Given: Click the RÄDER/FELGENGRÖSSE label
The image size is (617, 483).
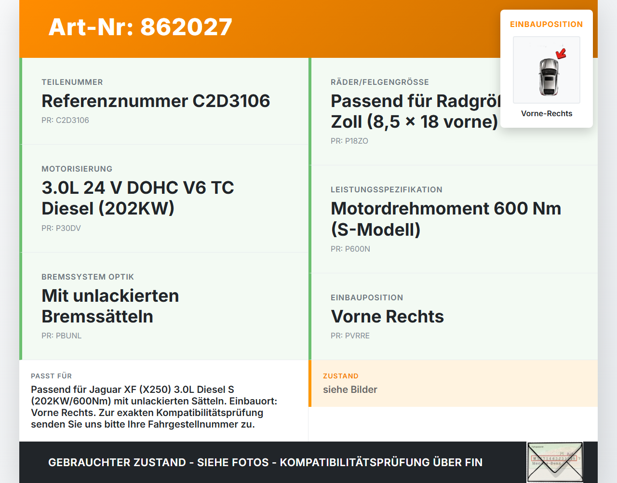Looking at the screenshot, I should [380, 82].
